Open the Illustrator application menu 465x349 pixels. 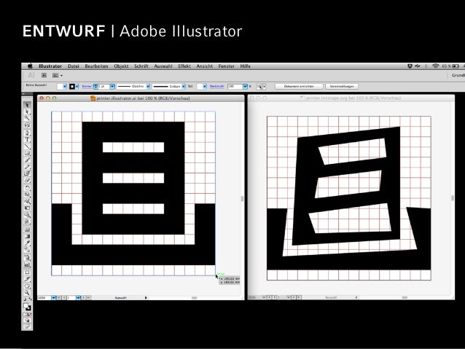pyautogui.click(x=50, y=66)
